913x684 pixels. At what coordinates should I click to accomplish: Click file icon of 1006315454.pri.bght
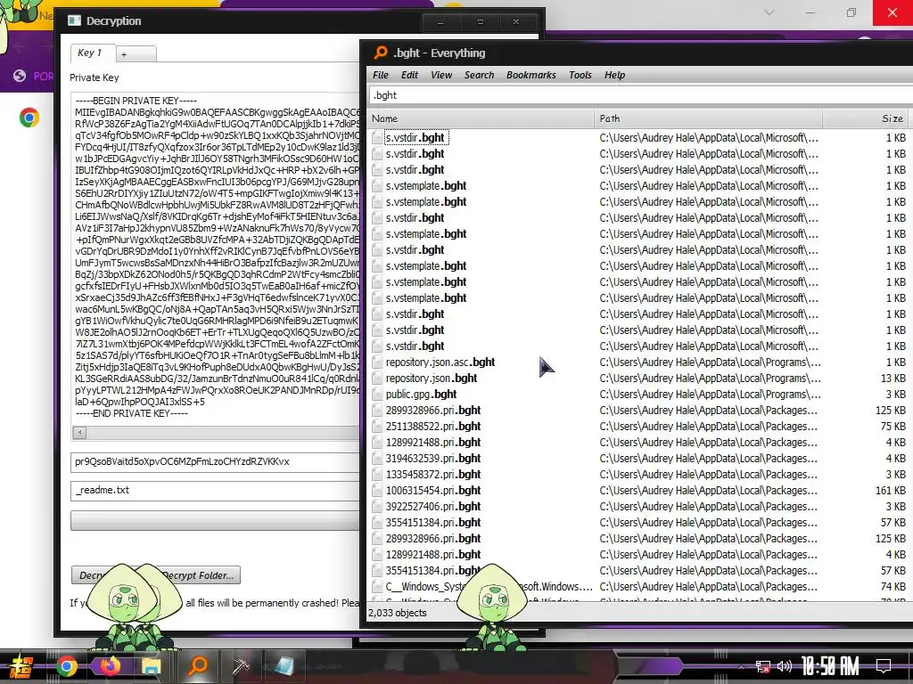pyautogui.click(x=377, y=491)
